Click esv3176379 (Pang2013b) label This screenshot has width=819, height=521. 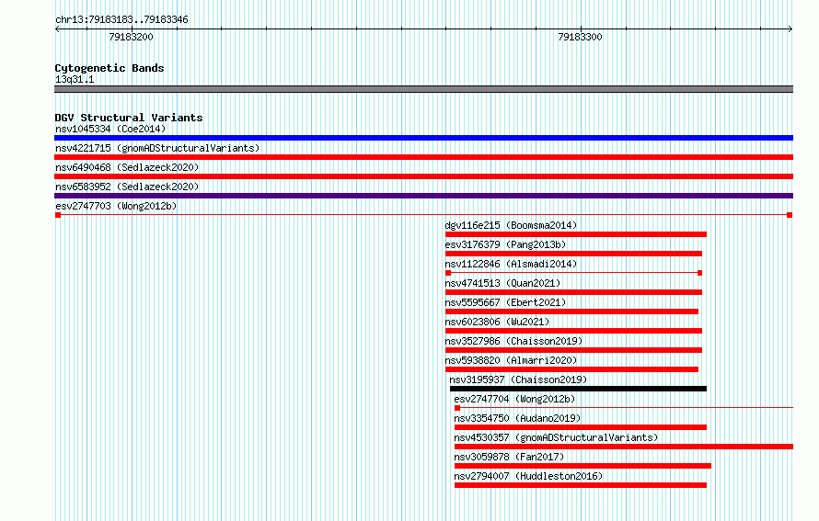point(505,244)
